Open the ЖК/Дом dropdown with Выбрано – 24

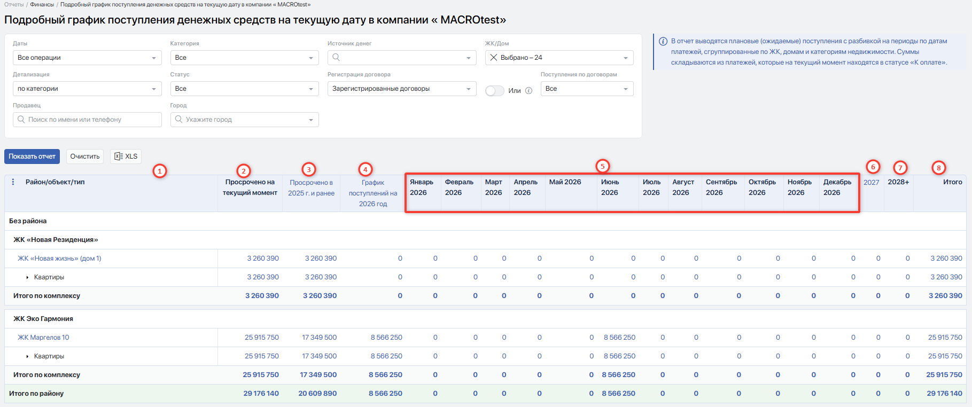pyautogui.click(x=559, y=58)
